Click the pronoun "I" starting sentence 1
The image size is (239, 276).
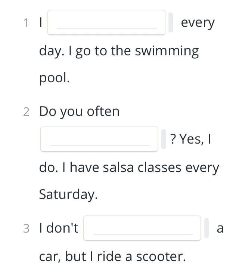click(x=41, y=22)
